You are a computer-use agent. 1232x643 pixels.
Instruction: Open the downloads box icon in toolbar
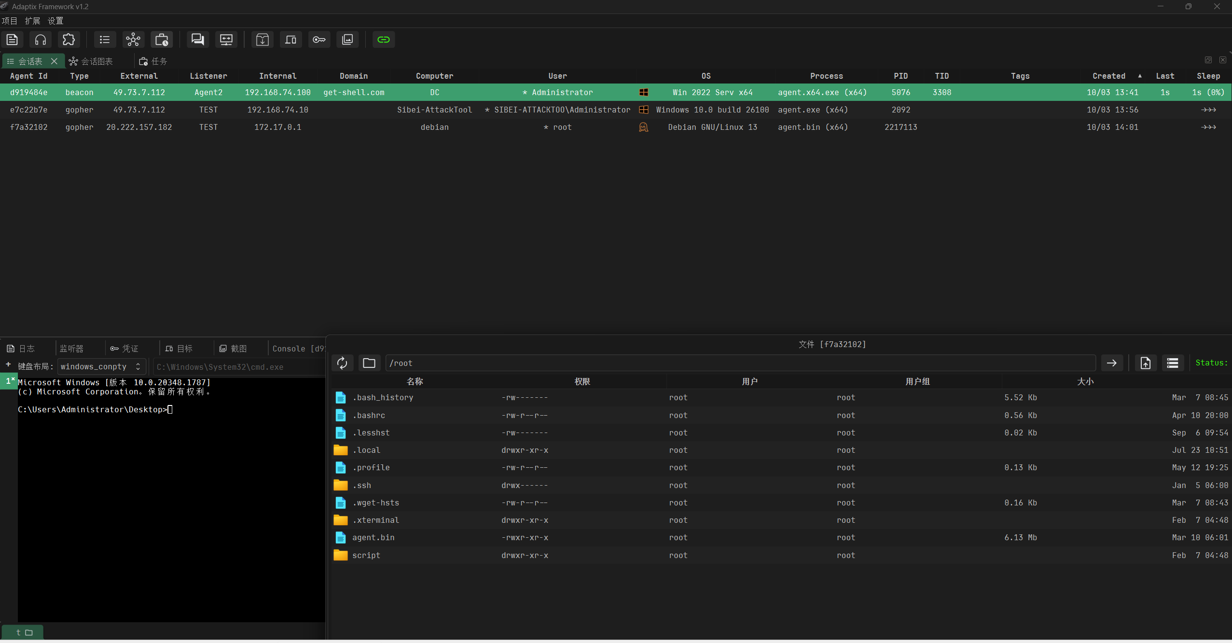tap(263, 40)
